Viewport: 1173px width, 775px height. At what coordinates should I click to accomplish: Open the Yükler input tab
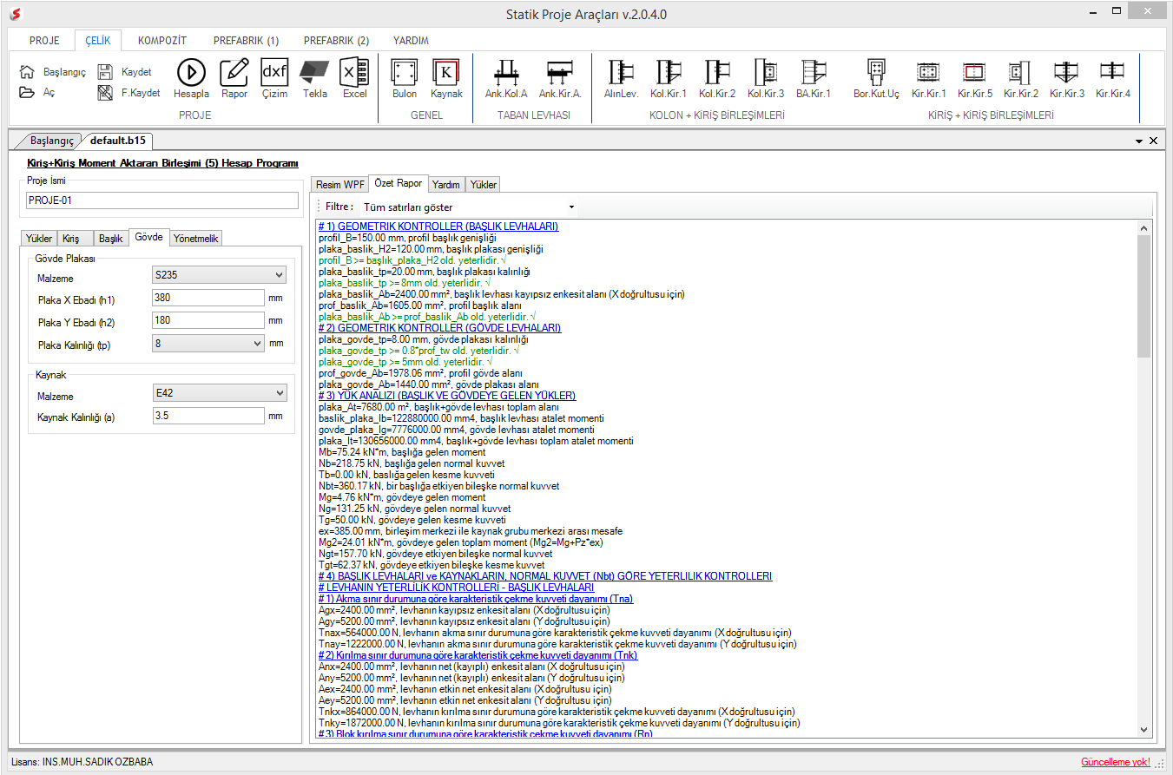pos(39,238)
